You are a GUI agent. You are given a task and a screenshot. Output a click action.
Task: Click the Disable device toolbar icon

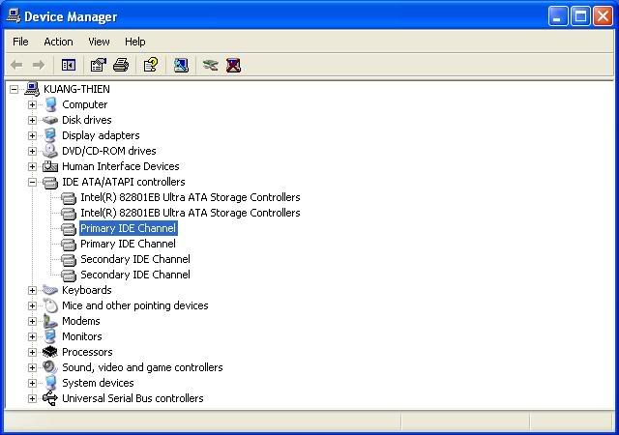point(211,65)
